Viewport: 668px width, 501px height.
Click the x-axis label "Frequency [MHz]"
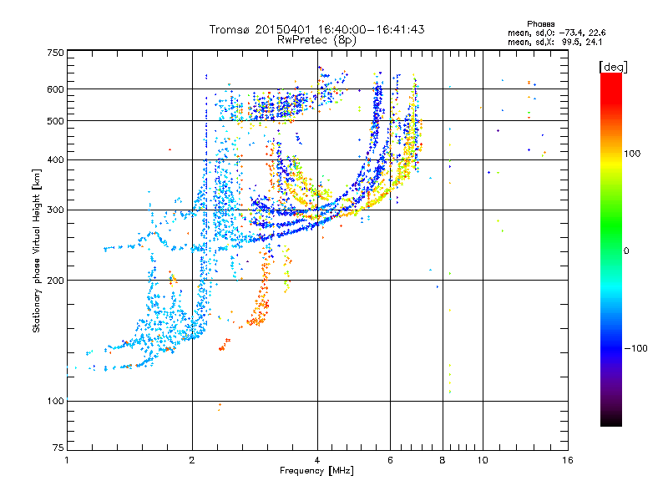(x=316, y=471)
